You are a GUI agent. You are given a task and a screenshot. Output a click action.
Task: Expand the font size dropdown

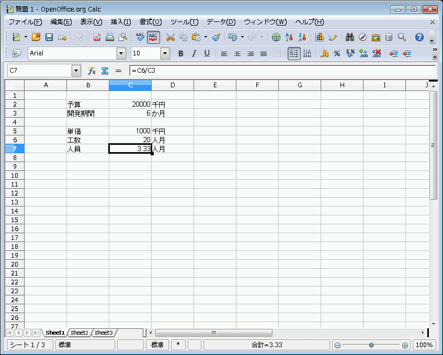click(x=165, y=53)
